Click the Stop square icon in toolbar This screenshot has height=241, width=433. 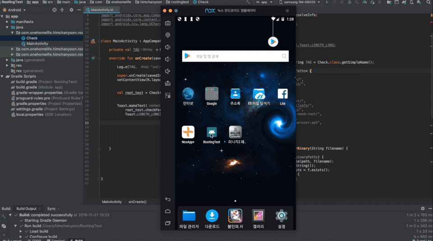click(380, 2)
